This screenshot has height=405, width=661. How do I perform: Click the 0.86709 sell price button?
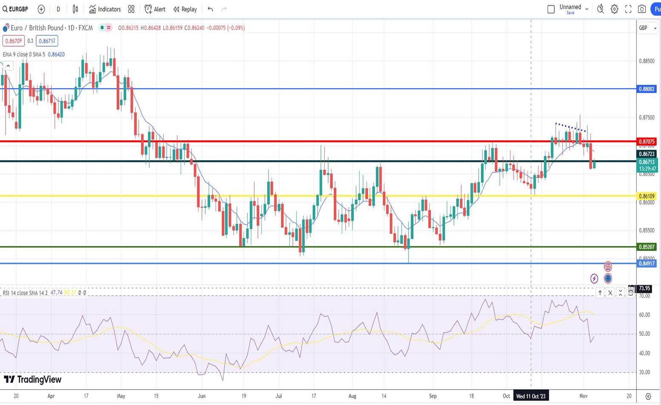coord(13,41)
